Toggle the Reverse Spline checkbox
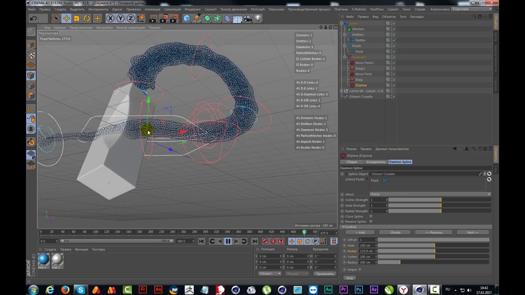The image size is (525, 295). 371,222
